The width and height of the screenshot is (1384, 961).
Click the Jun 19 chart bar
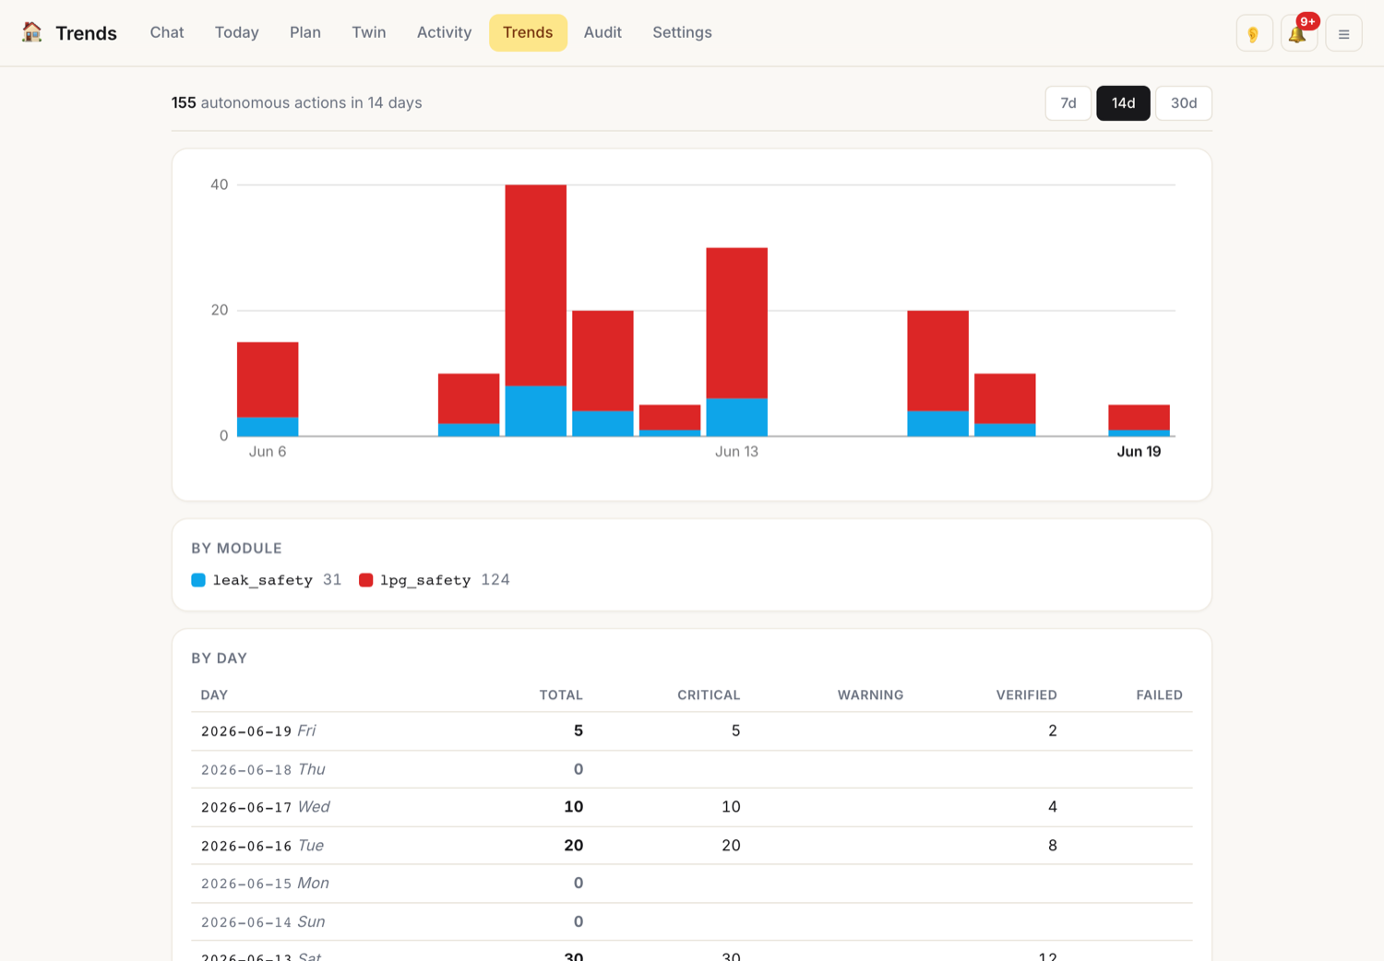coord(1139,420)
